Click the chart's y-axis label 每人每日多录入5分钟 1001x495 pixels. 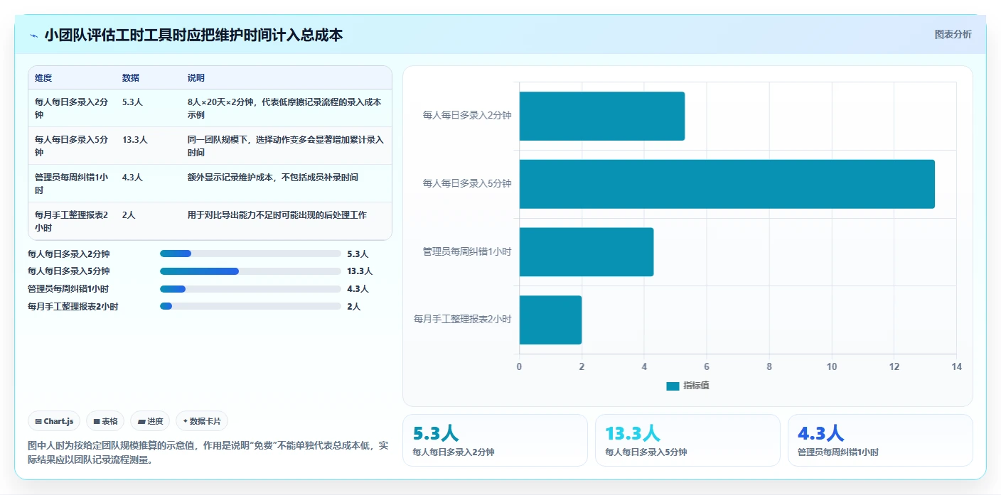point(467,184)
